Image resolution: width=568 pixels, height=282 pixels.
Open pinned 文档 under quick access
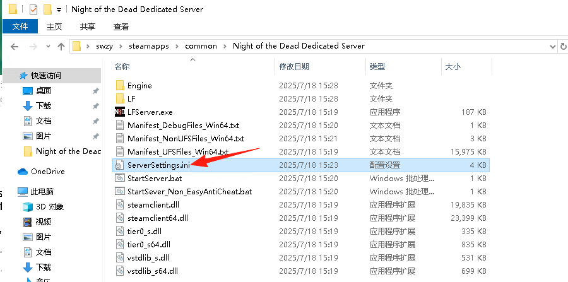pyautogui.click(x=44, y=121)
